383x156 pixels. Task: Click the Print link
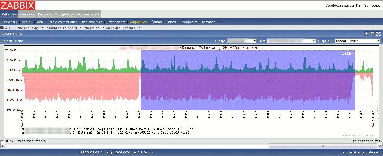coord(359,5)
